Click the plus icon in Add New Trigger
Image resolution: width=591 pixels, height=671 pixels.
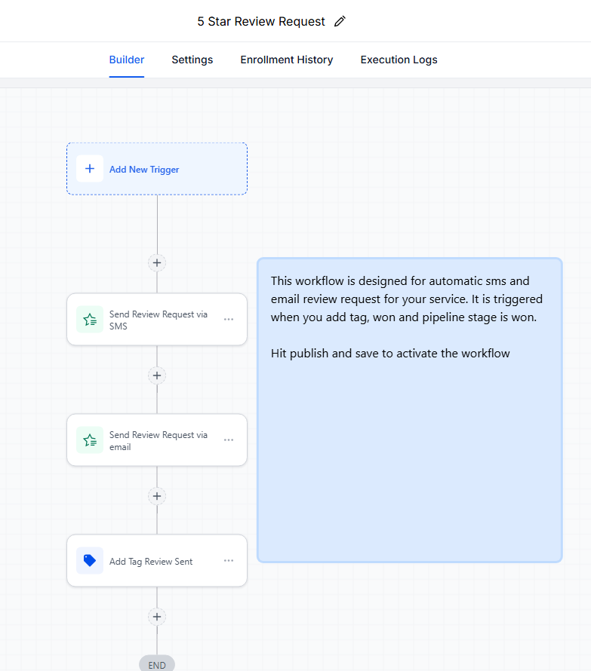[x=90, y=169]
